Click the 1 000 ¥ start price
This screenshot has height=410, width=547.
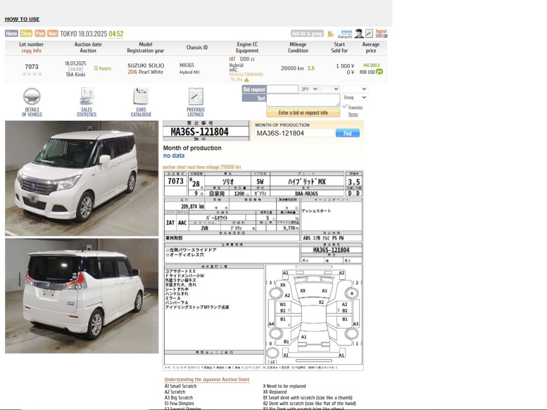(x=345, y=66)
